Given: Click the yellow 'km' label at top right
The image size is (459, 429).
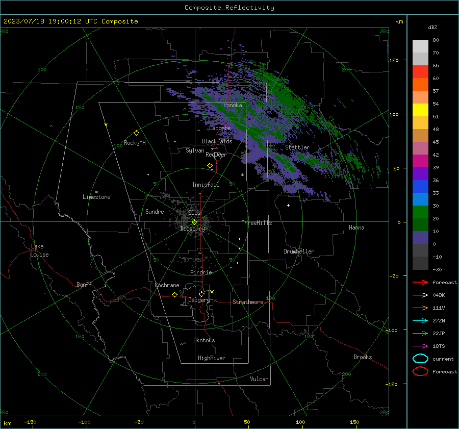Looking at the screenshot, I should 399,21.
